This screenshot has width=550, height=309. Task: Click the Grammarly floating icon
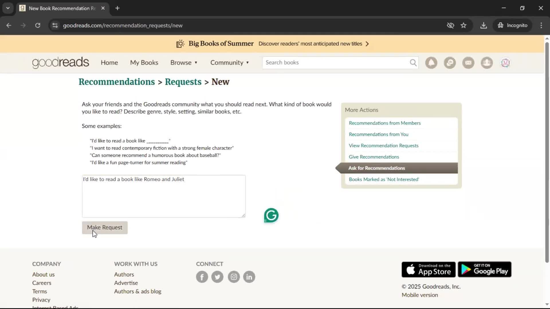point(271,215)
